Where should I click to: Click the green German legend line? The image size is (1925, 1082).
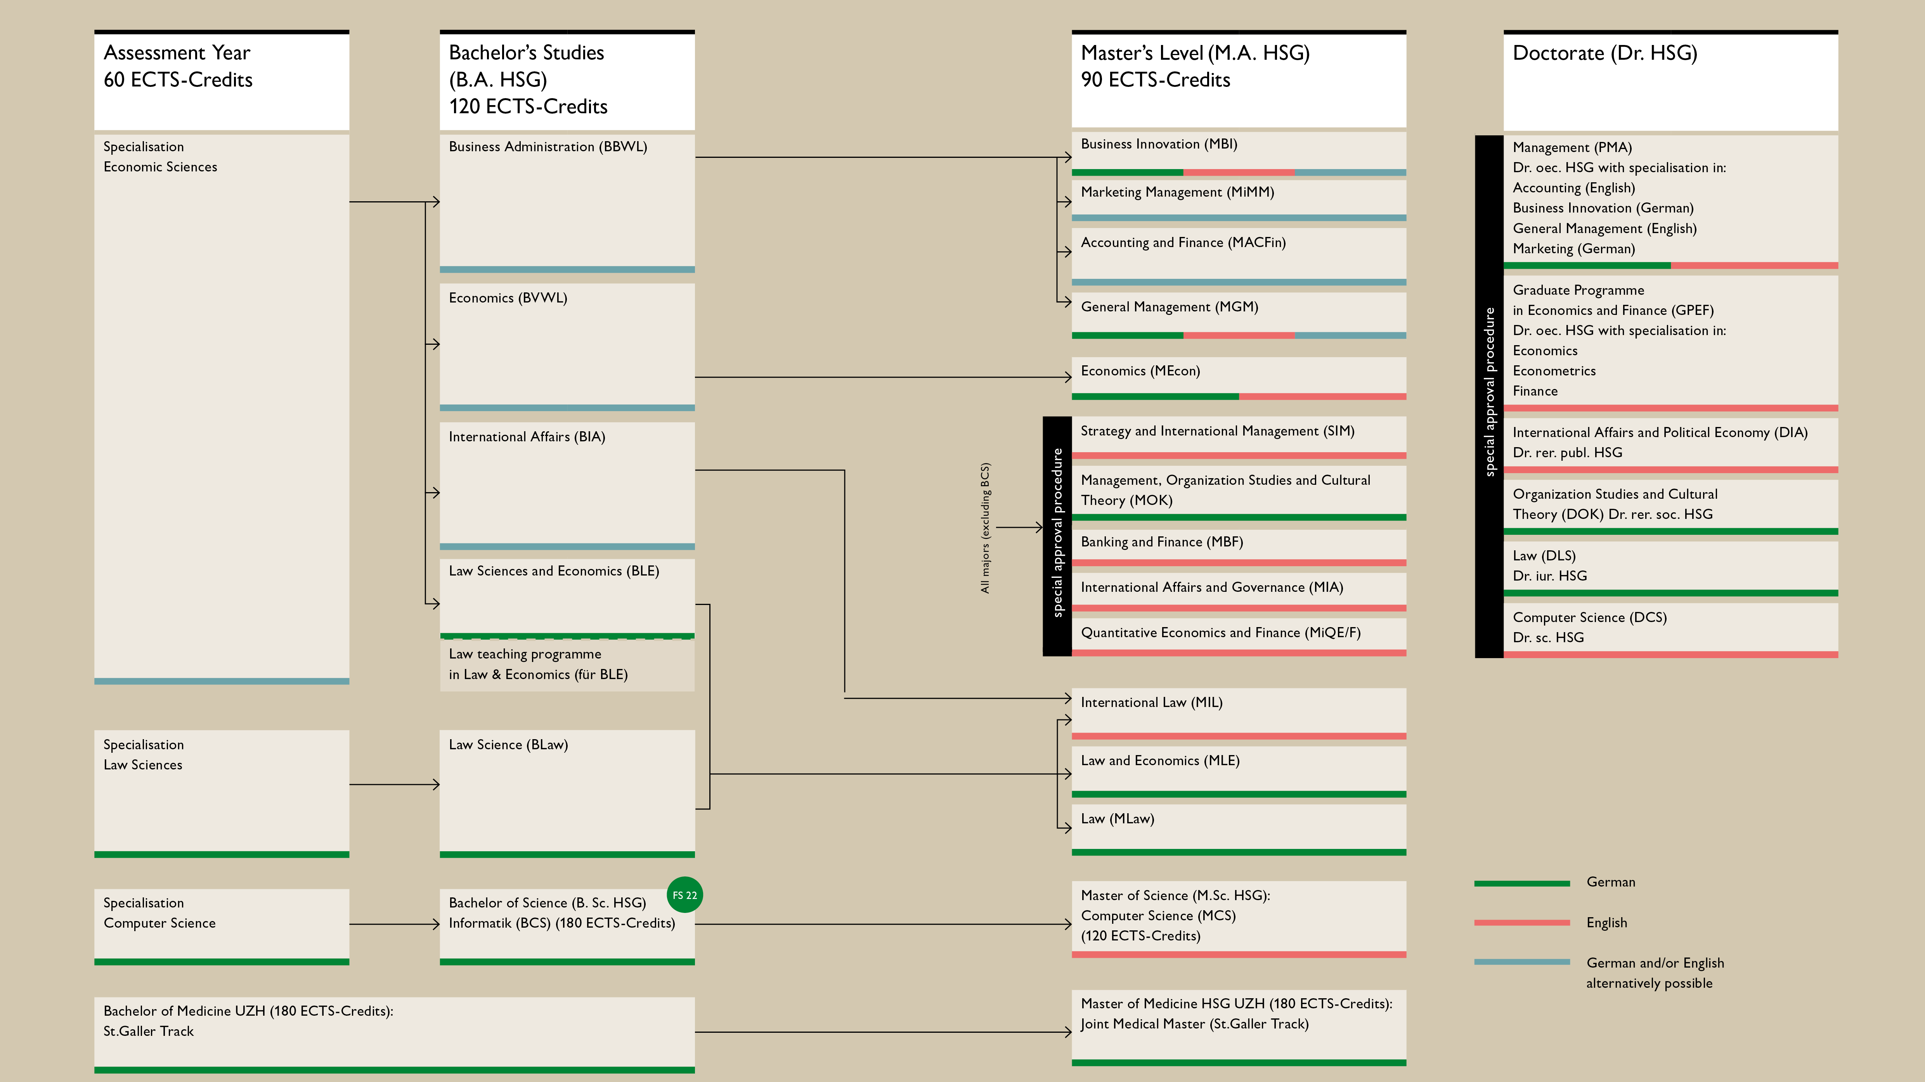click(1521, 883)
